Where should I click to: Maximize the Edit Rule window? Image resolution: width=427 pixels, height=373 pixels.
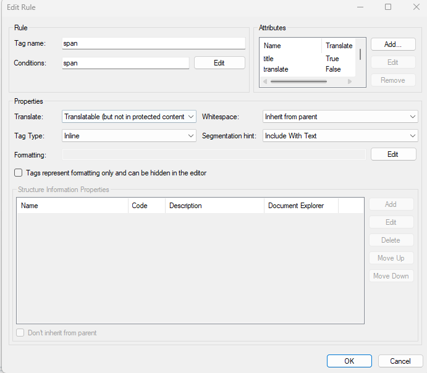[x=388, y=7]
